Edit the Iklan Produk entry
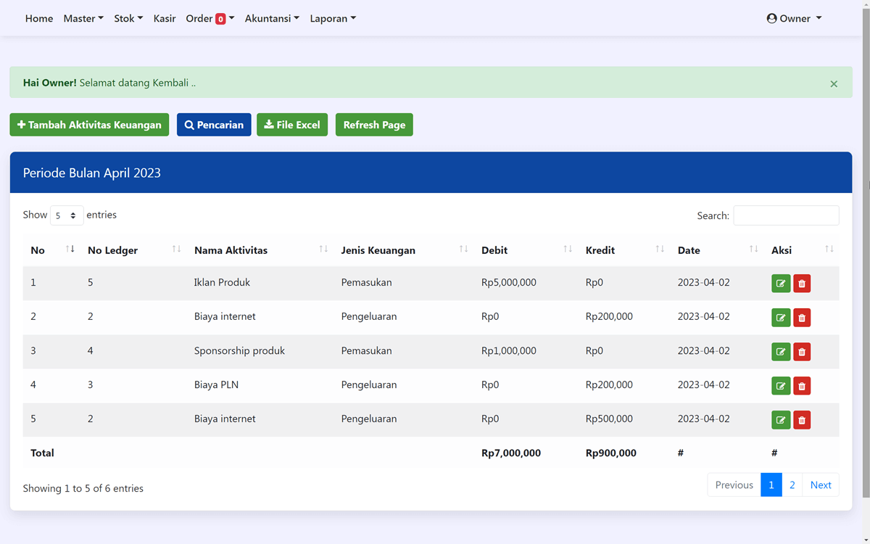Image resolution: width=870 pixels, height=544 pixels. (781, 283)
